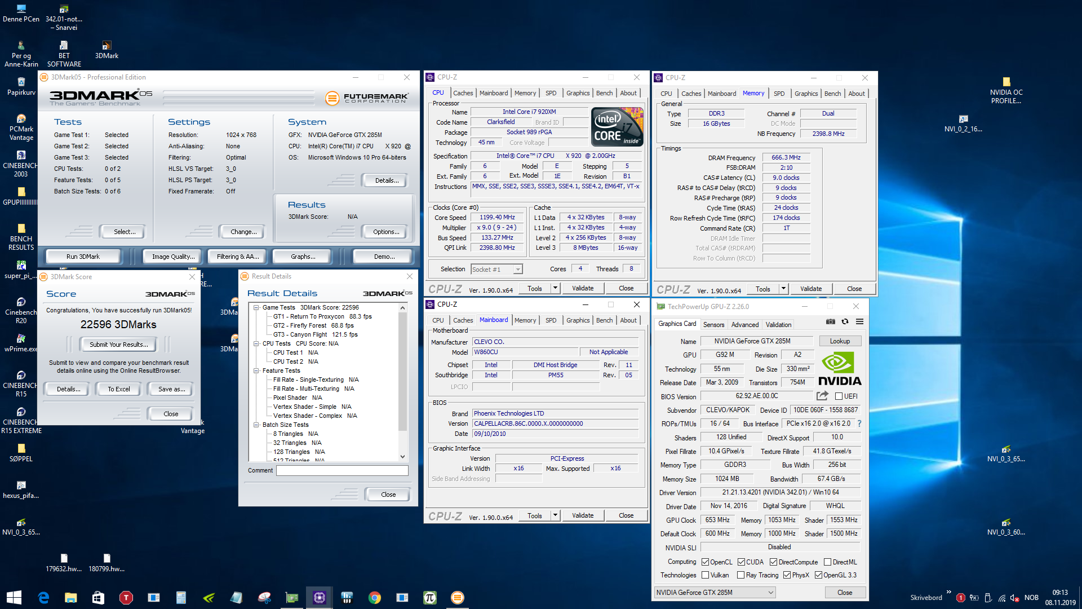Screen dimensions: 1082x609
Task: Switch to the Sensors tab in GPU-Z
Action: [713, 325]
